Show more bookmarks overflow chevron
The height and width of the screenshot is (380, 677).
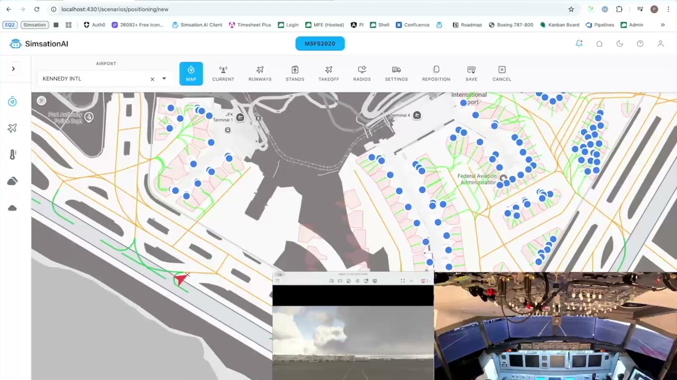click(x=663, y=25)
